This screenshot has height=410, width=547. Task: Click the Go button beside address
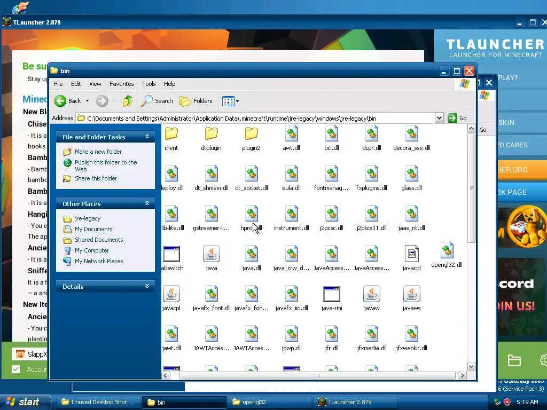pyautogui.click(x=457, y=118)
